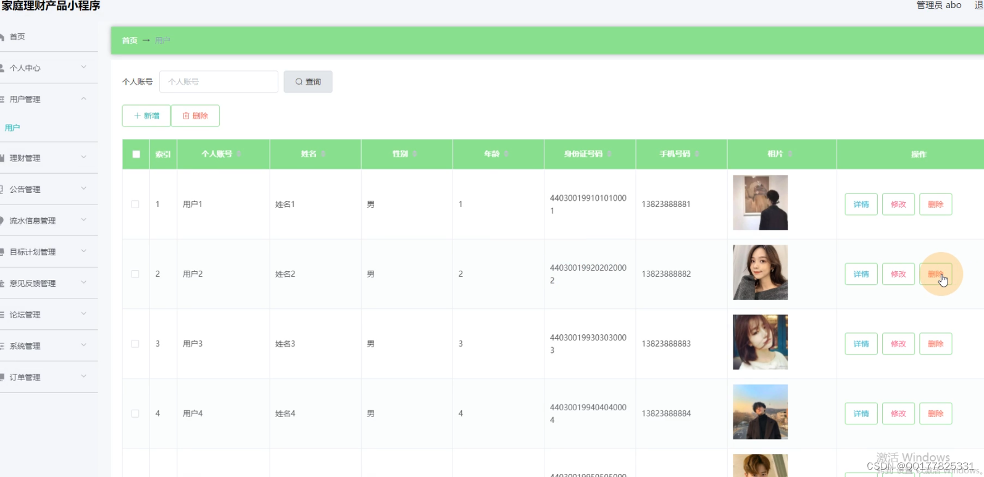Open the photo thumbnail for 用户1
984x477 pixels.
[760, 203]
